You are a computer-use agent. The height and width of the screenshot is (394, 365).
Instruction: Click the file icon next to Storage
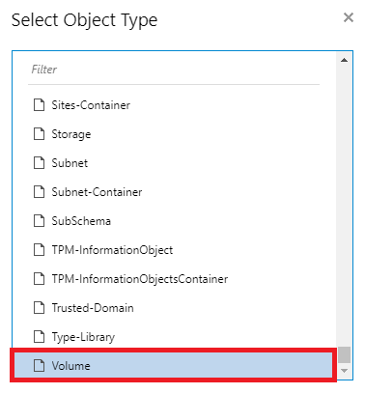pos(40,134)
